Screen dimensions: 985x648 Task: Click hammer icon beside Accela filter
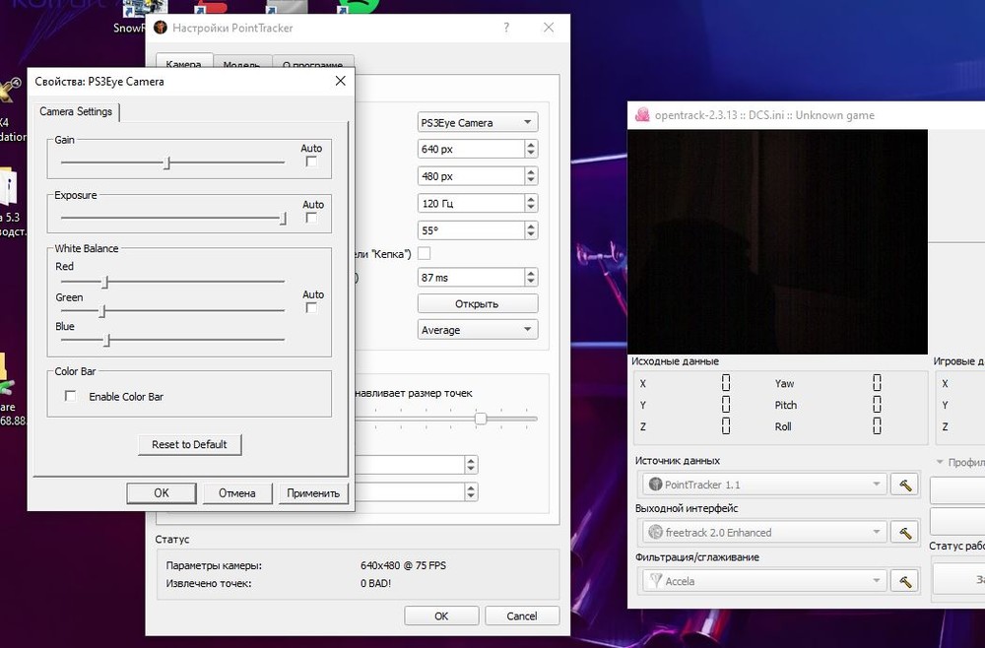[x=903, y=581]
